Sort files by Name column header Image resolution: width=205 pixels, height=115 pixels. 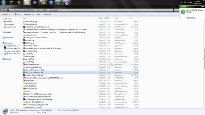pos(25,18)
